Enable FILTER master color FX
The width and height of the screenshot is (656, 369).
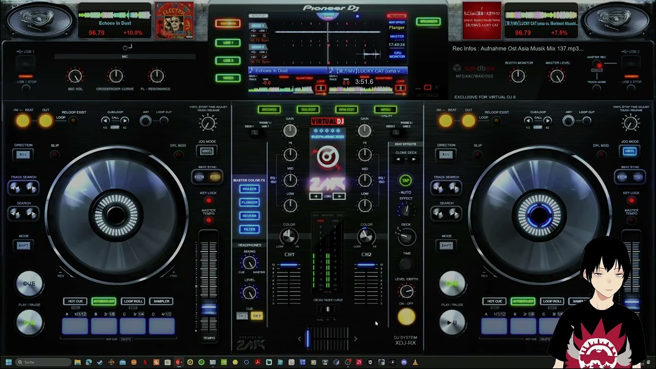coord(250,229)
